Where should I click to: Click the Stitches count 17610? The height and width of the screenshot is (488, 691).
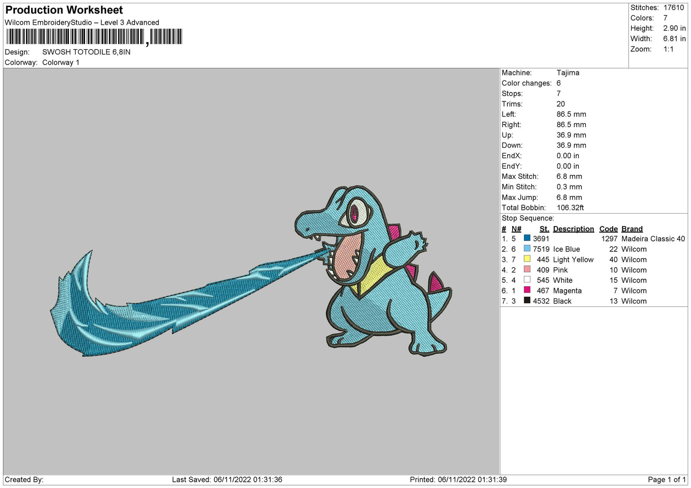pyautogui.click(x=673, y=8)
